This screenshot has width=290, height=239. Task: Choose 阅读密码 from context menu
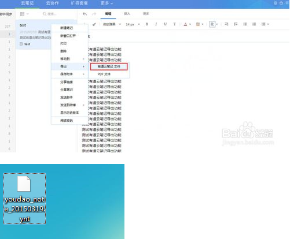69,121
